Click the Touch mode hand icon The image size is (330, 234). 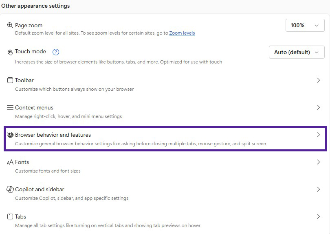coord(10,52)
